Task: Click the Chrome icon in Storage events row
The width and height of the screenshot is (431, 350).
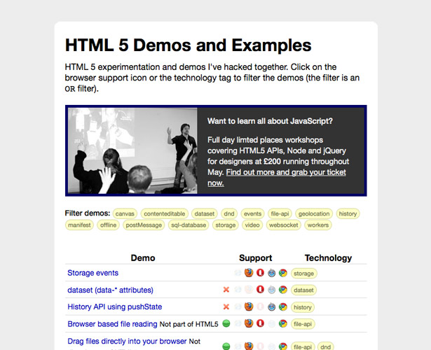Action: pyautogui.click(x=283, y=273)
